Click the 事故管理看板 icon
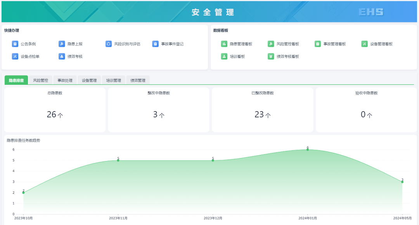 318,44
